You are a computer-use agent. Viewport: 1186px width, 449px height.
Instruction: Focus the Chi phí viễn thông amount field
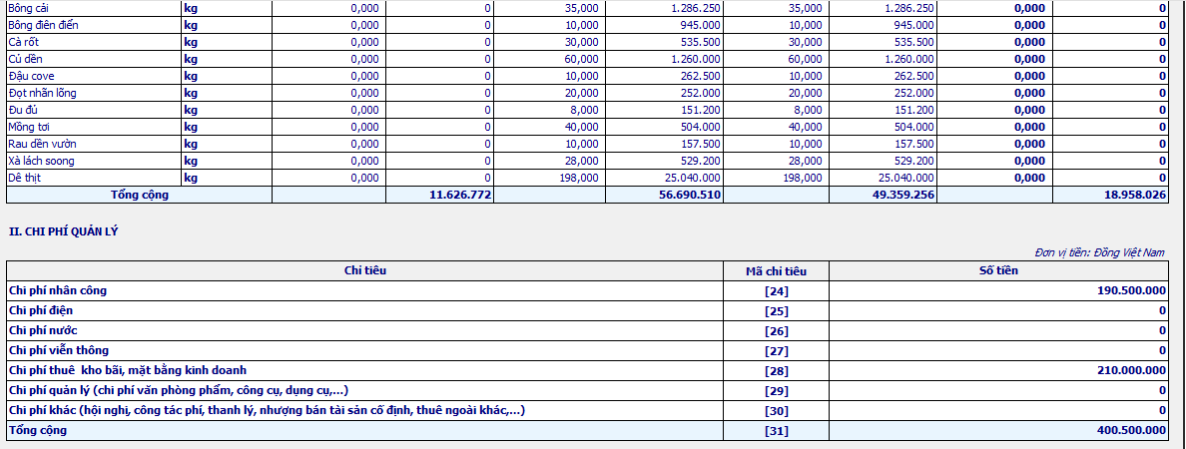pyautogui.click(x=998, y=350)
